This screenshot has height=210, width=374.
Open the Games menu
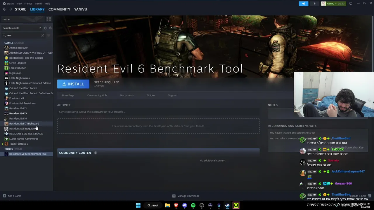tap(39, 3)
